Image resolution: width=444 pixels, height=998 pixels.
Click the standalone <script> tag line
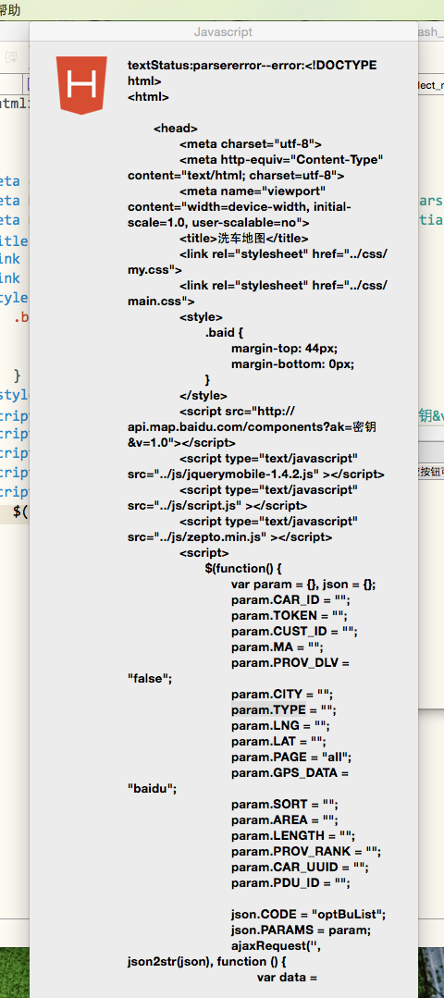coord(204,553)
